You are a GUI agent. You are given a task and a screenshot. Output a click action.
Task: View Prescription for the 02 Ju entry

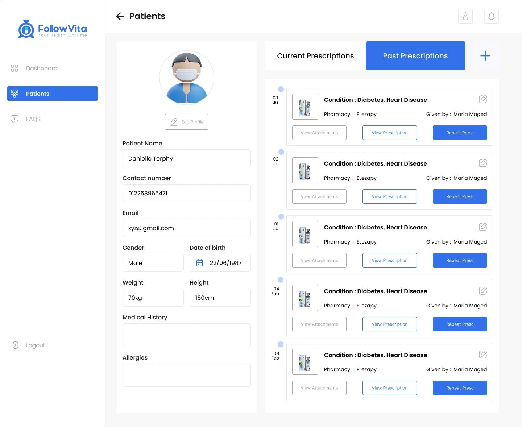pos(389,196)
